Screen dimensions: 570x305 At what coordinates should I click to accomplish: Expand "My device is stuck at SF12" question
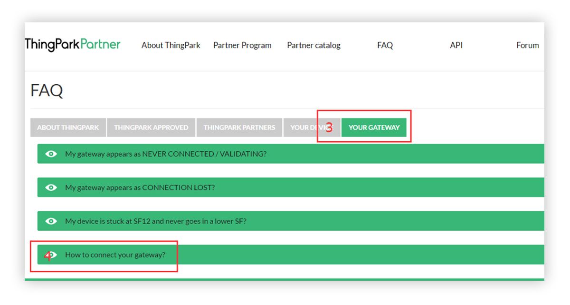(291, 221)
